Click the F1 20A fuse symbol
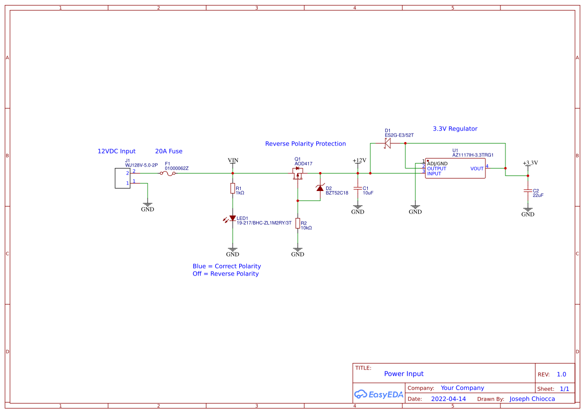Image resolution: width=585 pixels, height=414 pixels. tap(169, 173)
